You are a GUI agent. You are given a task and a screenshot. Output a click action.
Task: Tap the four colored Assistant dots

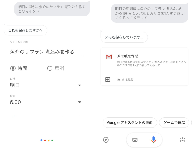point(47,140)
